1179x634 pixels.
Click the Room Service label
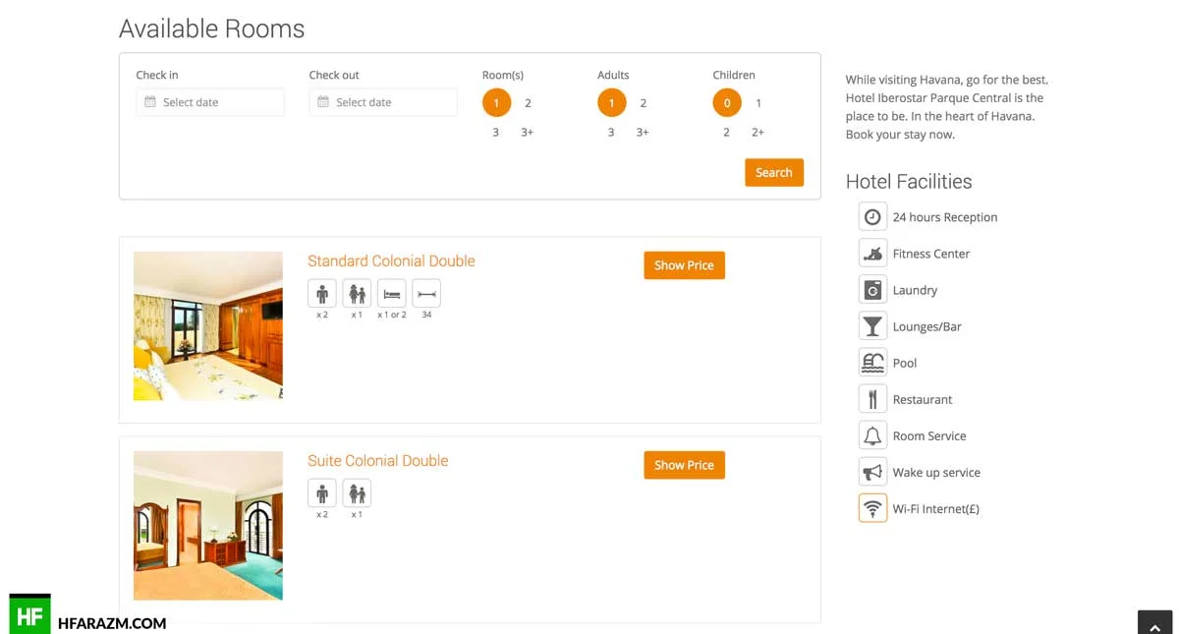tap(929, 435)
